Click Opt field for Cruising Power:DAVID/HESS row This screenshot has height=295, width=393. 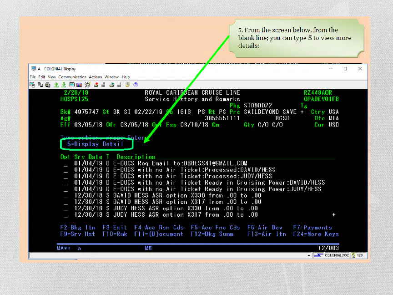pyautogui.click(x=65, y=183)
